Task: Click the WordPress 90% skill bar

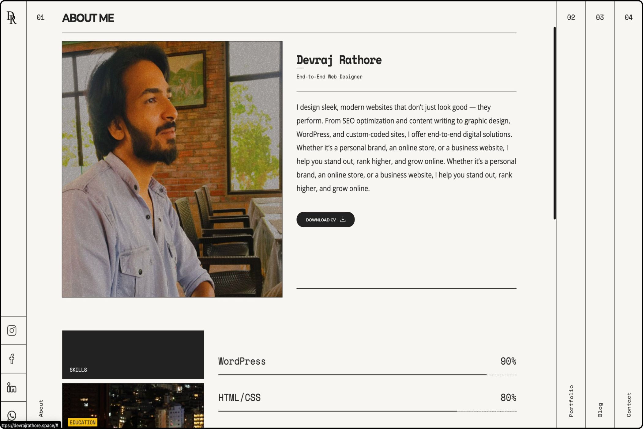Action: 367,374
